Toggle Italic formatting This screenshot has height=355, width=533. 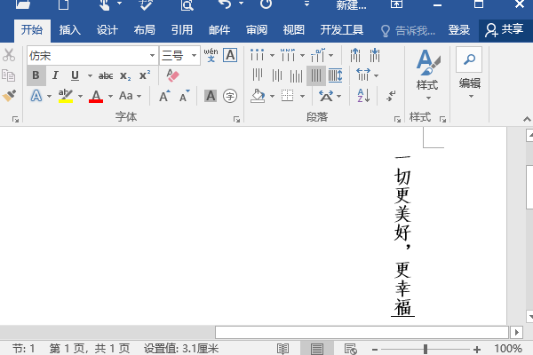tap(55, 75)
